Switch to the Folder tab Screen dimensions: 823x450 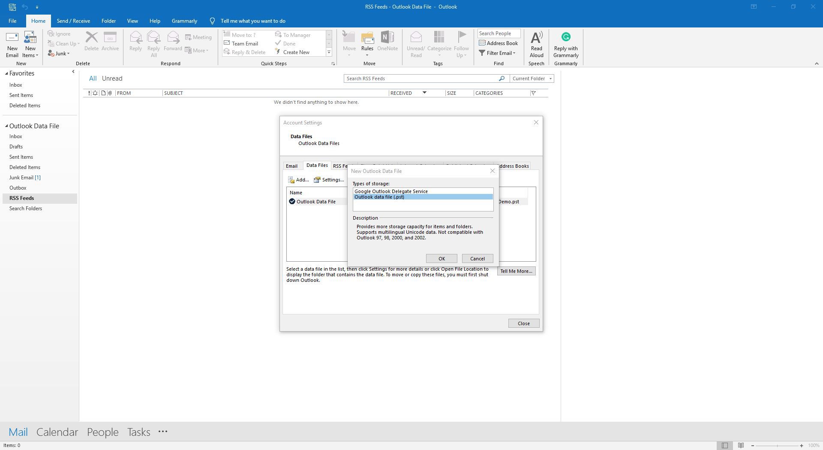click(x=108, y=21)
